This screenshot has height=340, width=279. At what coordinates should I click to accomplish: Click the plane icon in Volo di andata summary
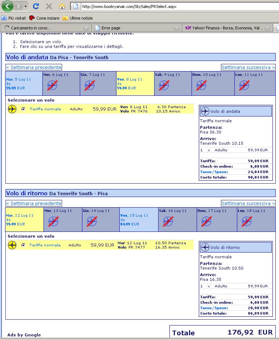coord(205,111)
